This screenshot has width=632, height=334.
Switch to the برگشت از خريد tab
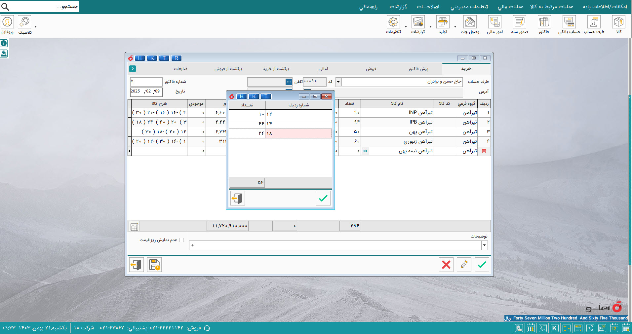(x=276, y=69)
